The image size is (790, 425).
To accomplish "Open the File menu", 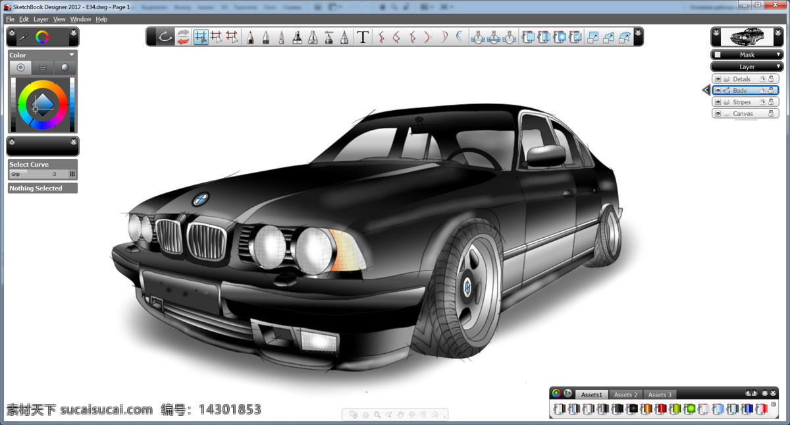I will coord(10,19).
